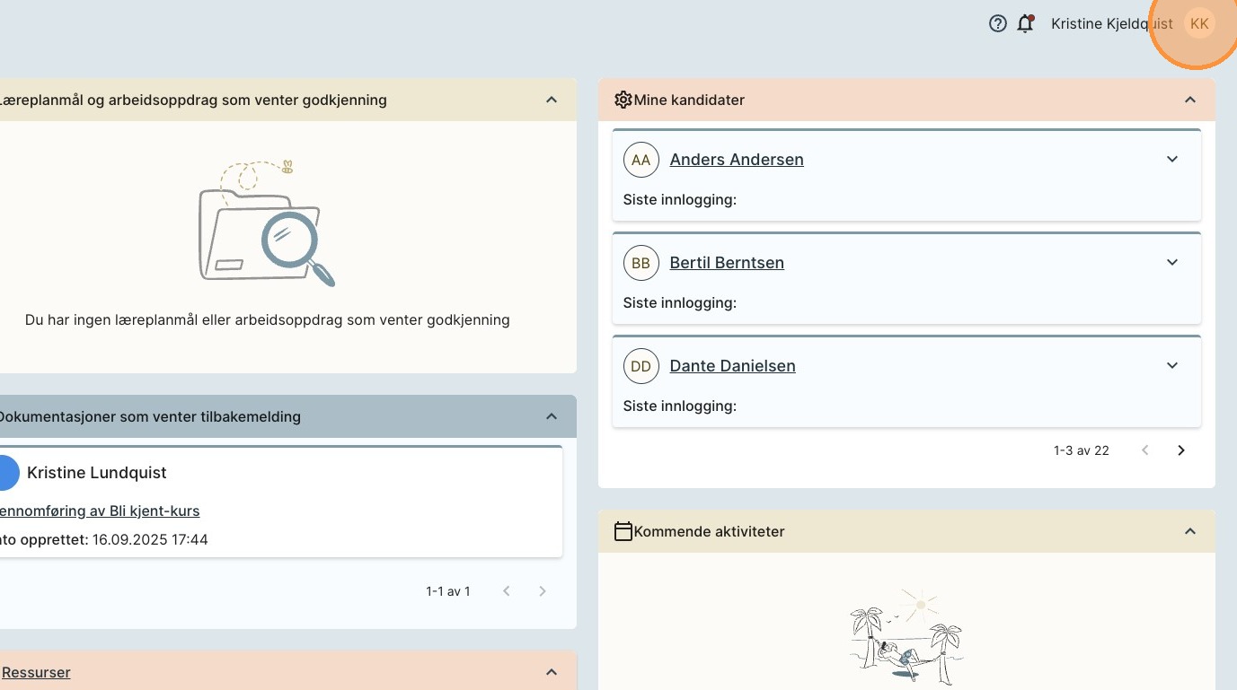Image resolution: width=1237 pixels, height=690 pixels.
Task: Click the Kommende aktiviteter calendar icon
Action: pos(623,531)
